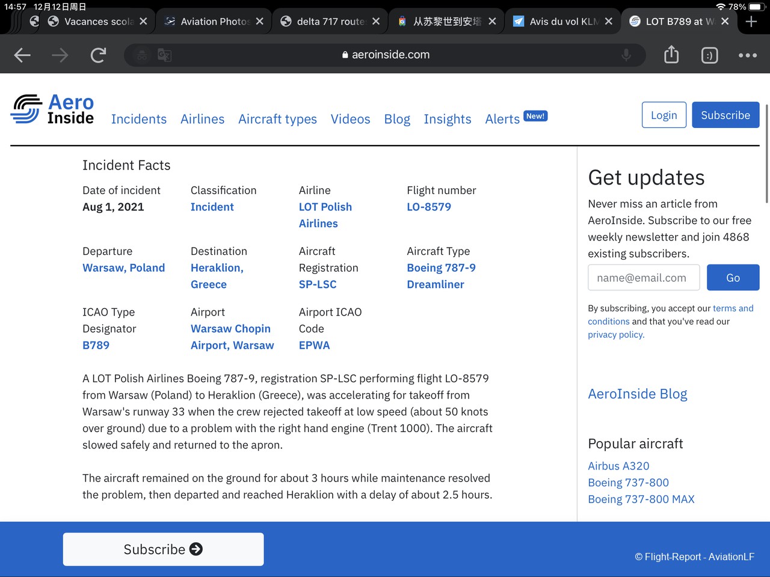Screen dimensions: 770x577
Task: Click the Incident classification link
Action: point(212,207)
